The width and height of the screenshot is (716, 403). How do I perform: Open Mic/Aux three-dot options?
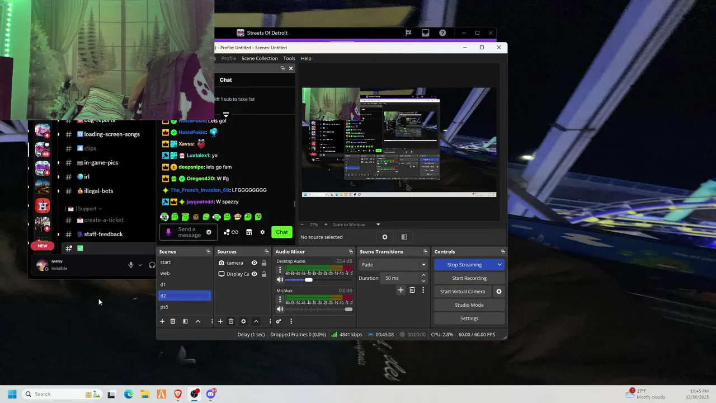280,299
